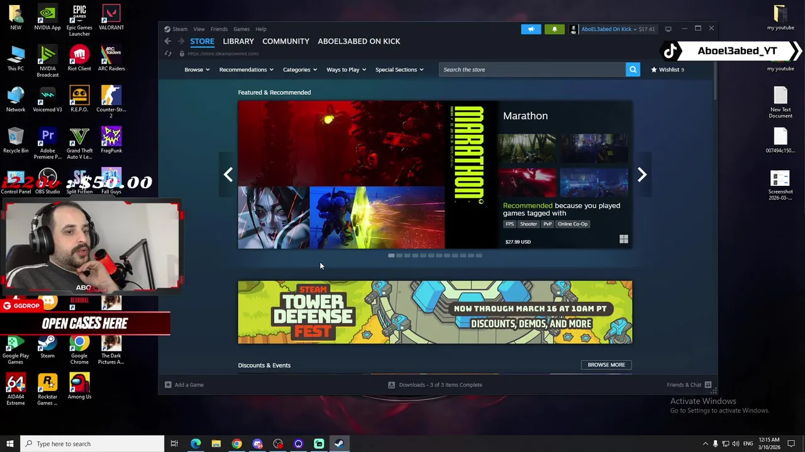Click the store search magnifier button

(x=633, y=70)
